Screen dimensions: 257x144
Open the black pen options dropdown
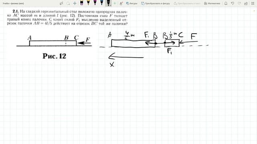pos(111,5)
